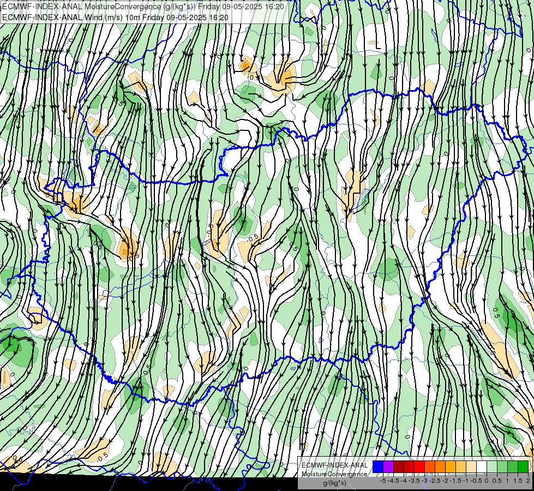The height and width of the screenshot is (491, 534).
Task: Click the legend's MoistureConvergence label
Action: (x=334, y=474)
